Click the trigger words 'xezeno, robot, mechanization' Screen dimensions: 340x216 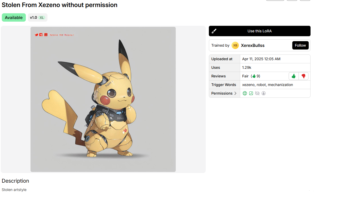pos(268,85)
